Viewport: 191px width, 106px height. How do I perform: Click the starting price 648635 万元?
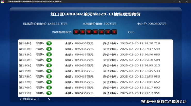(x=57, y=24)
